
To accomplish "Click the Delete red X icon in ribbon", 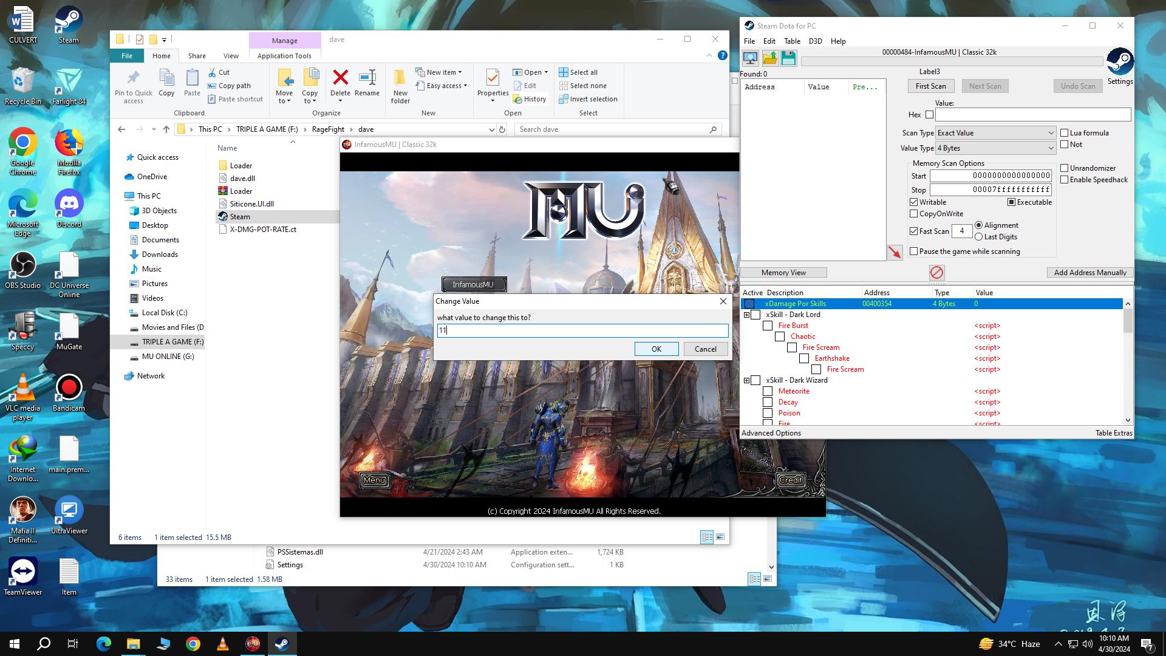I will coord(340,77).
